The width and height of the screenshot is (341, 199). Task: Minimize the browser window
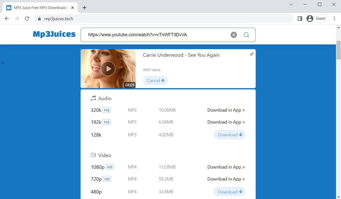pyautogui.click(x=305, y=4)
